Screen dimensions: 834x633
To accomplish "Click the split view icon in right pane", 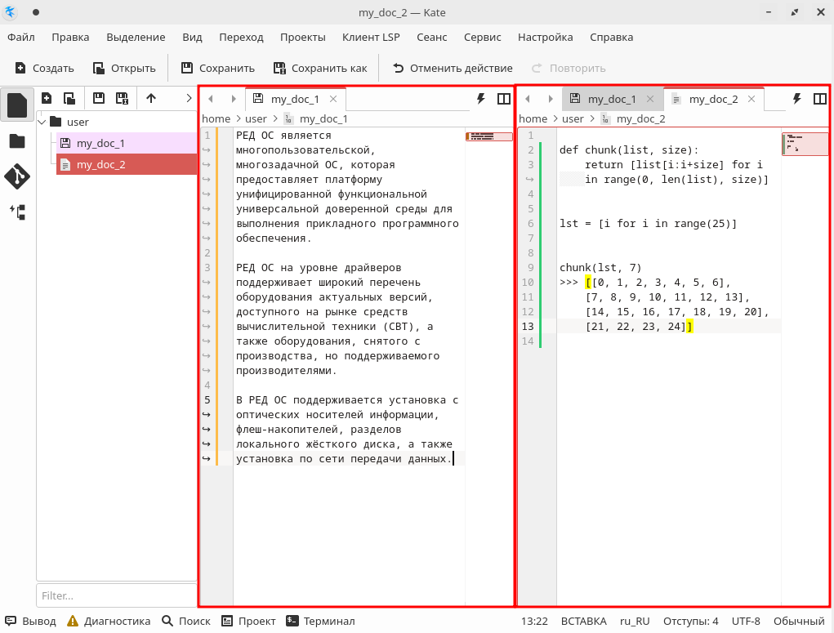I will point(819,99).
